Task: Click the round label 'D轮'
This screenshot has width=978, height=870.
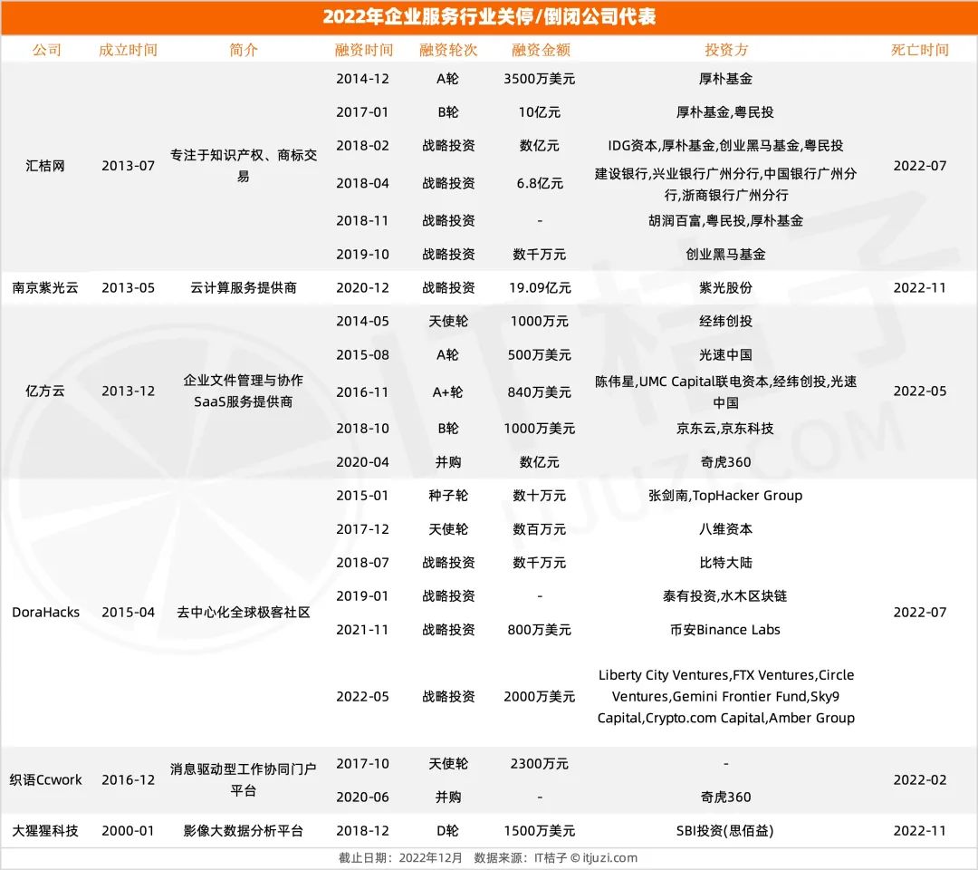Action: [448, 831]
